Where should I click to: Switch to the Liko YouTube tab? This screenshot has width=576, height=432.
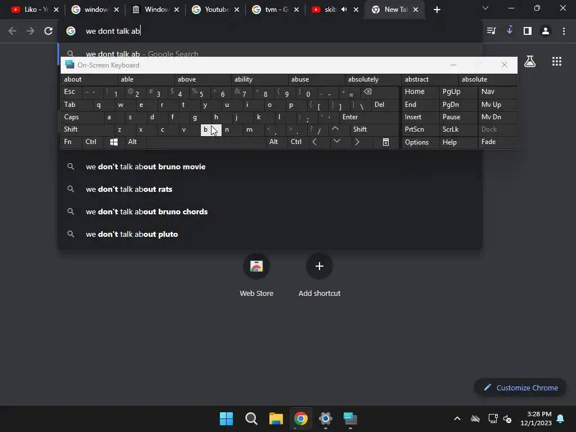tap(31, 10)
